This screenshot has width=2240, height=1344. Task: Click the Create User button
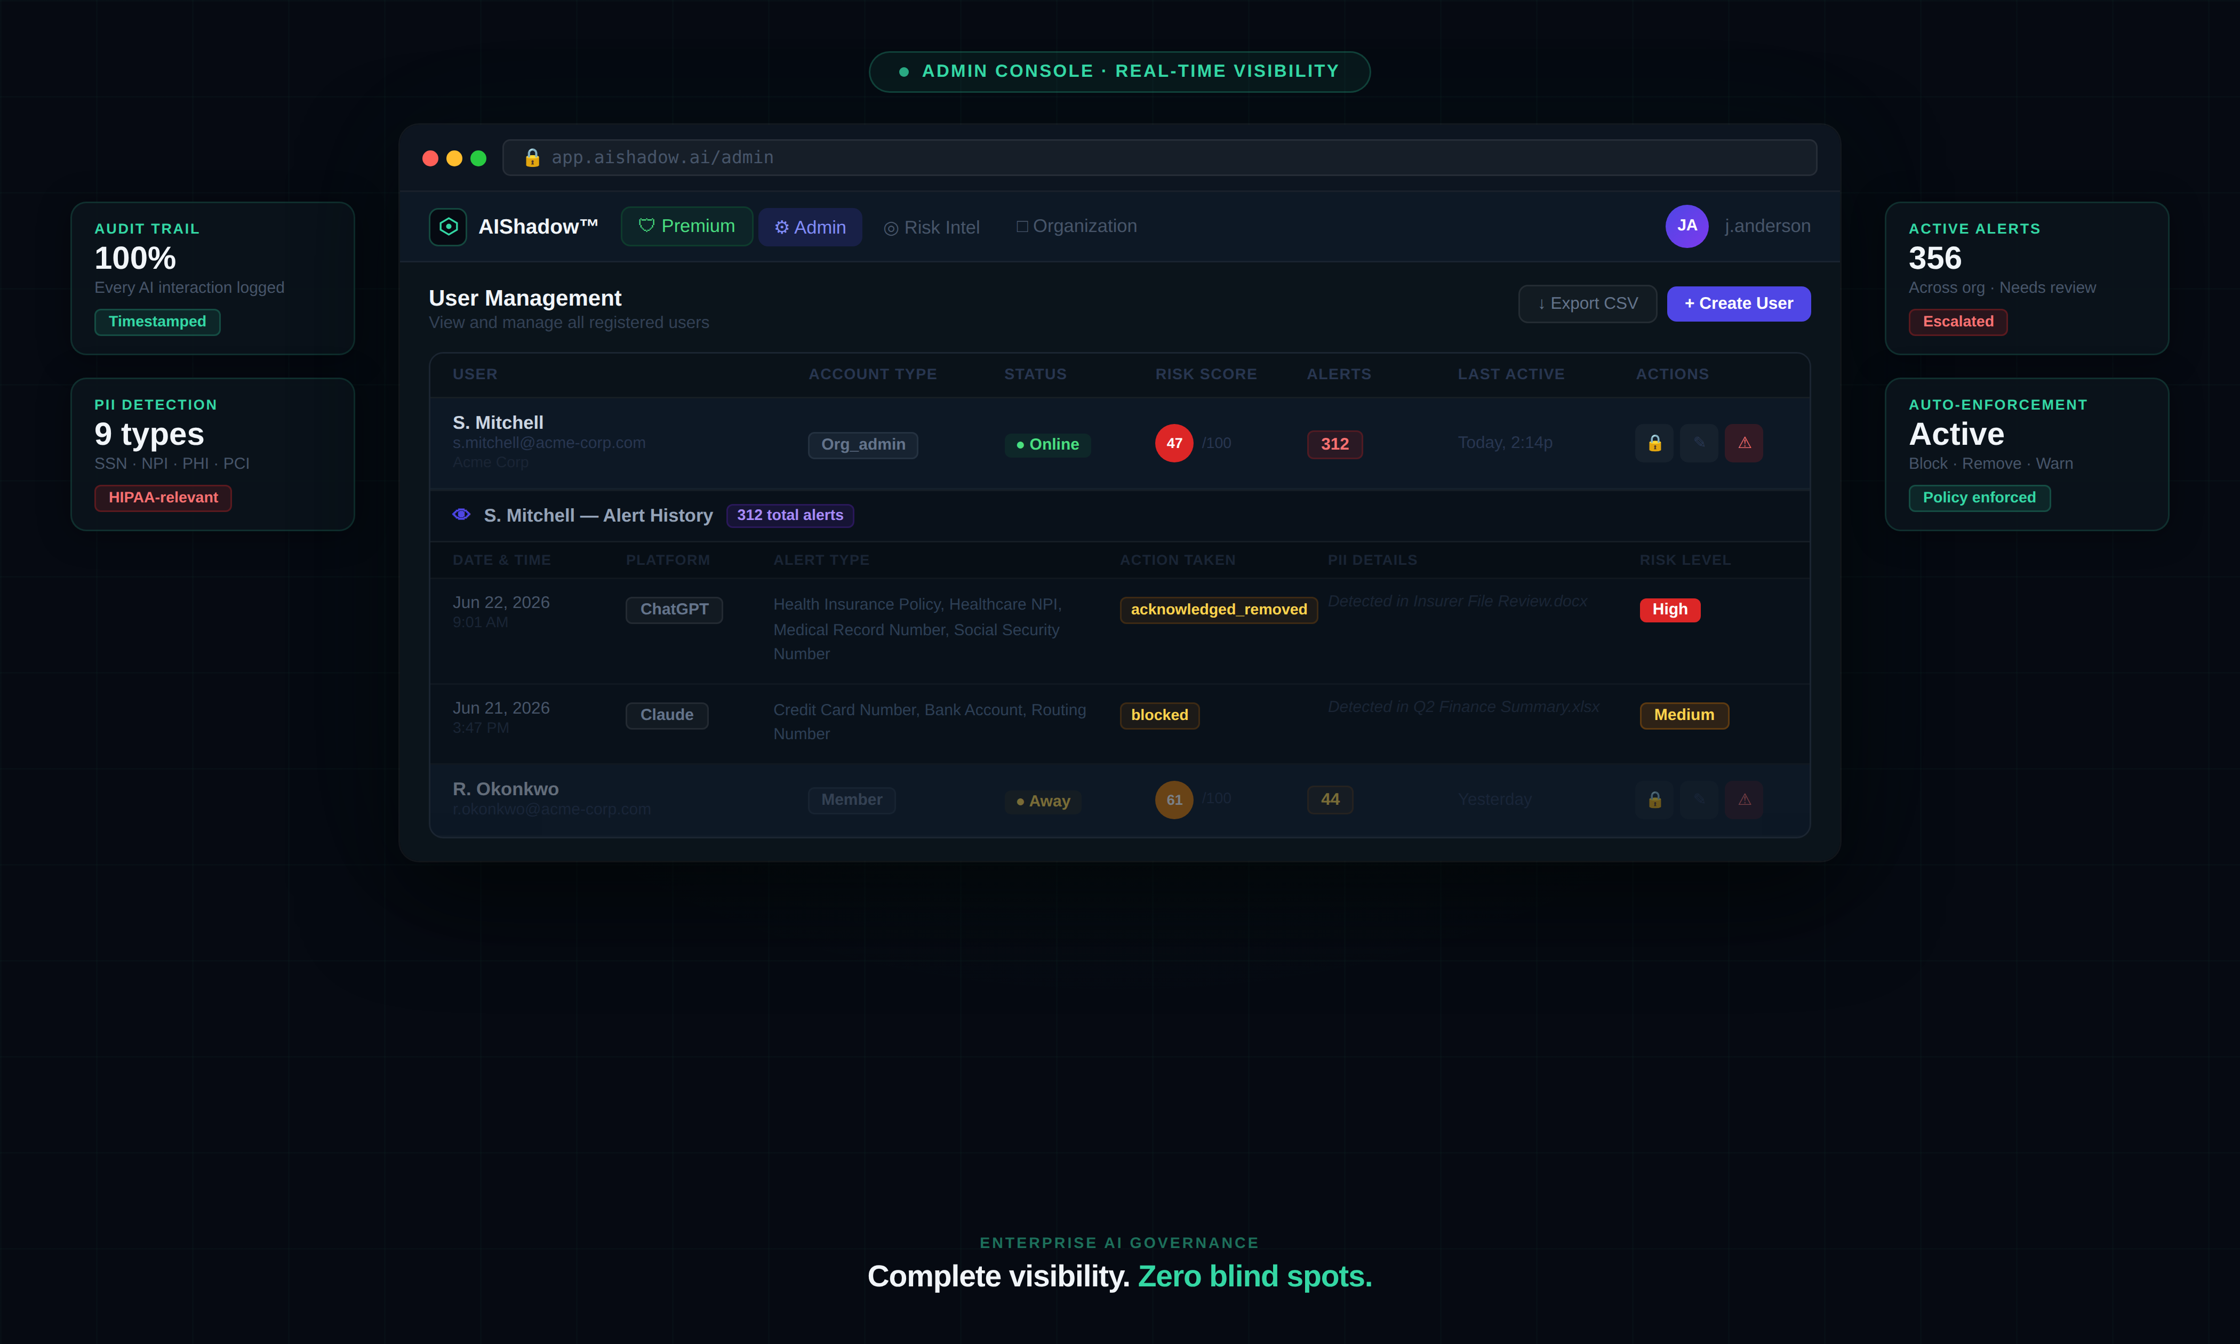[x=1738, y=303]
